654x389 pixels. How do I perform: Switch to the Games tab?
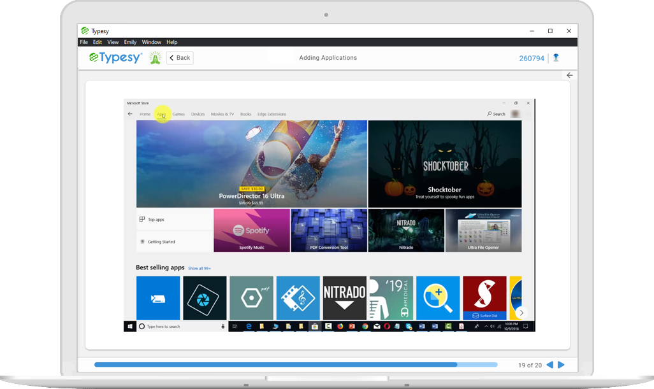[x=178, y=114]
